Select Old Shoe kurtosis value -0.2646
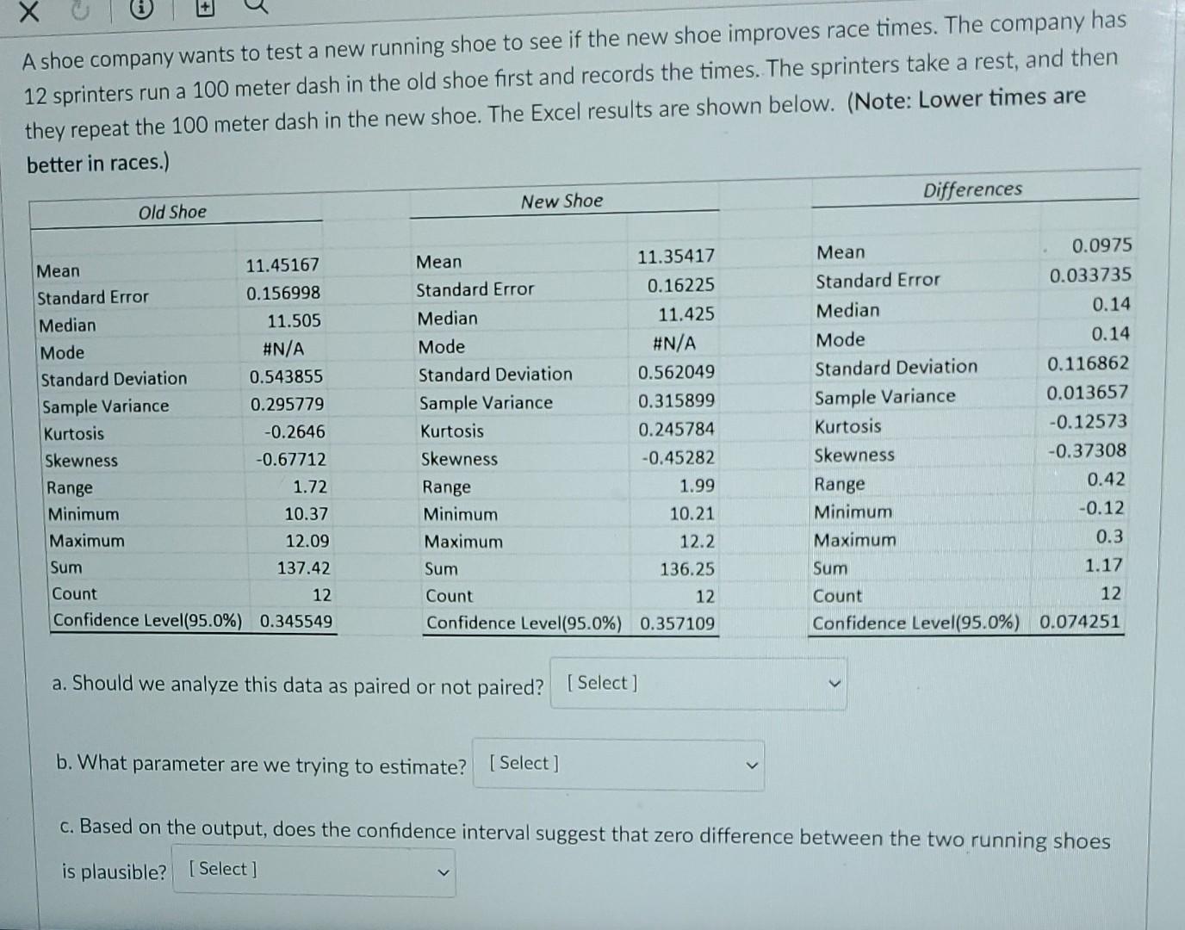The width and height of the screenshot is (1185, 930). click(295, 432)
